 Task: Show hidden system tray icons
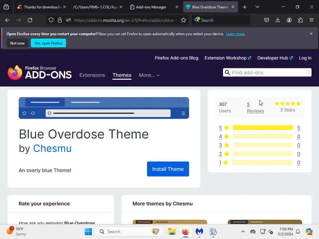click(243, 232)
